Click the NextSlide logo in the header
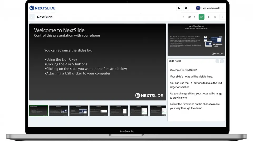The image size is (253, 142). click(x=42, y=8)
